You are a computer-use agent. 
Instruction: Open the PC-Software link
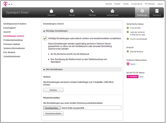coord(150,4)
